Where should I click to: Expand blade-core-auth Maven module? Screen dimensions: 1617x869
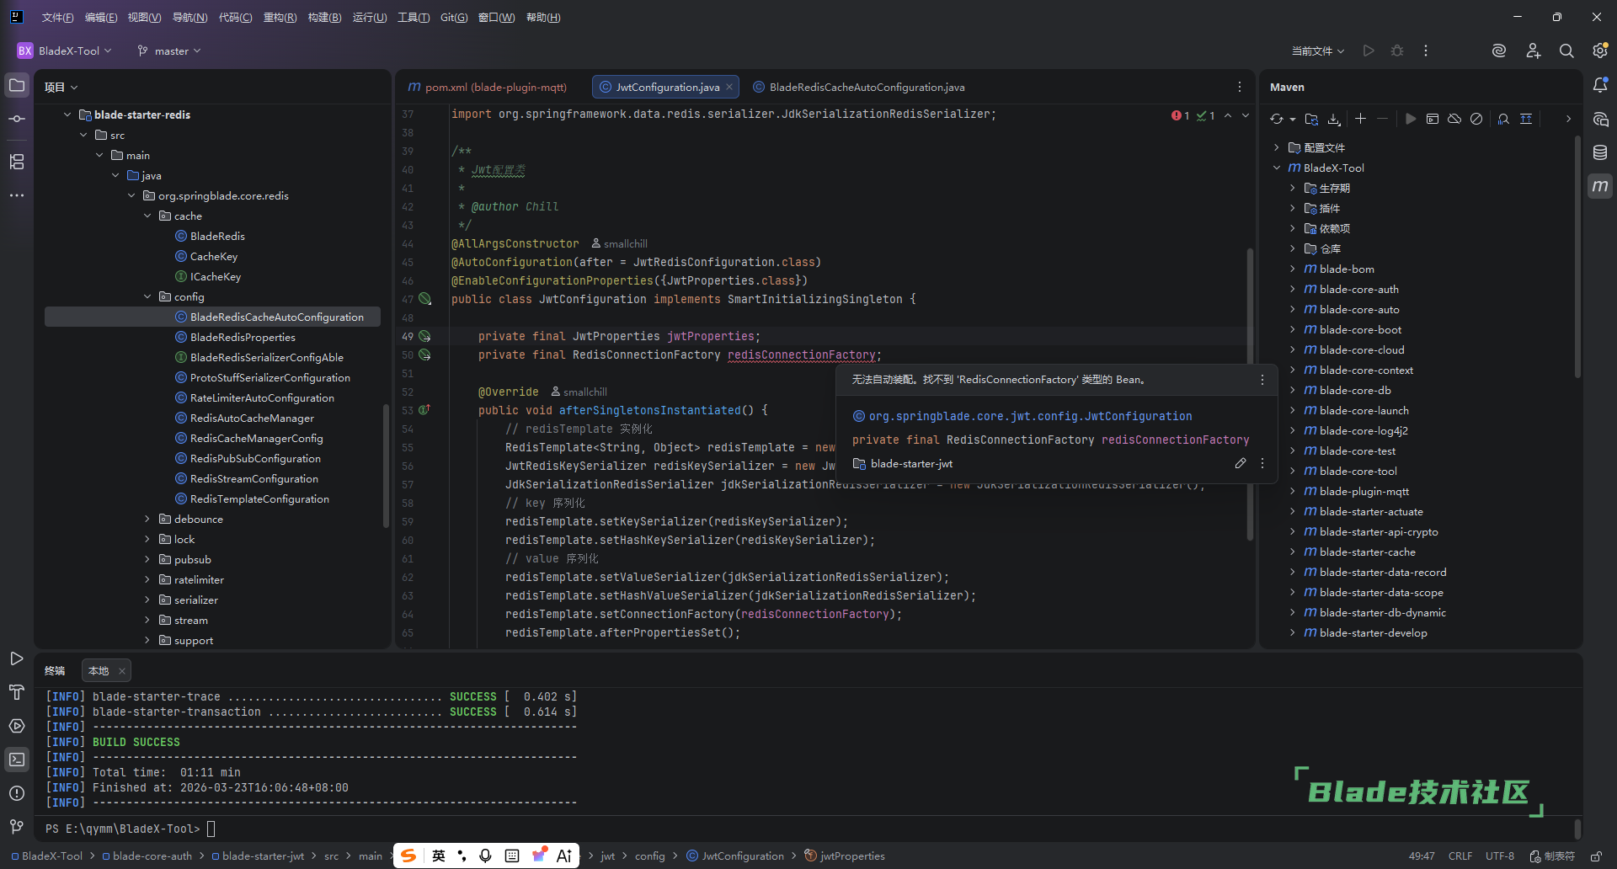coord(1293,290)
